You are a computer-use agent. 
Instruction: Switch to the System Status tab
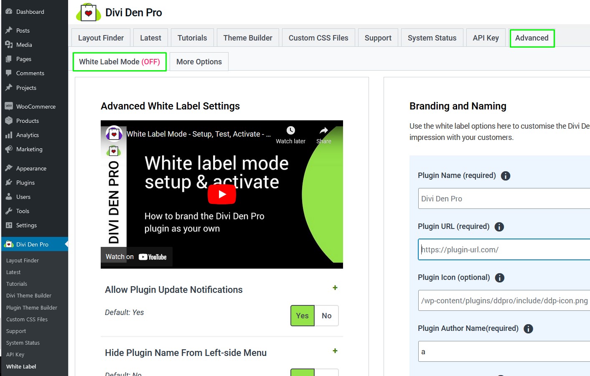(x=432, y=38)
